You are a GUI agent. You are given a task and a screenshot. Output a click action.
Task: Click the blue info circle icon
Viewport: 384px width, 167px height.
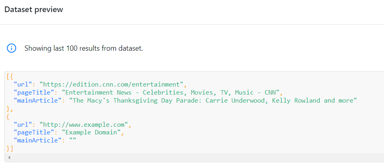11,48
